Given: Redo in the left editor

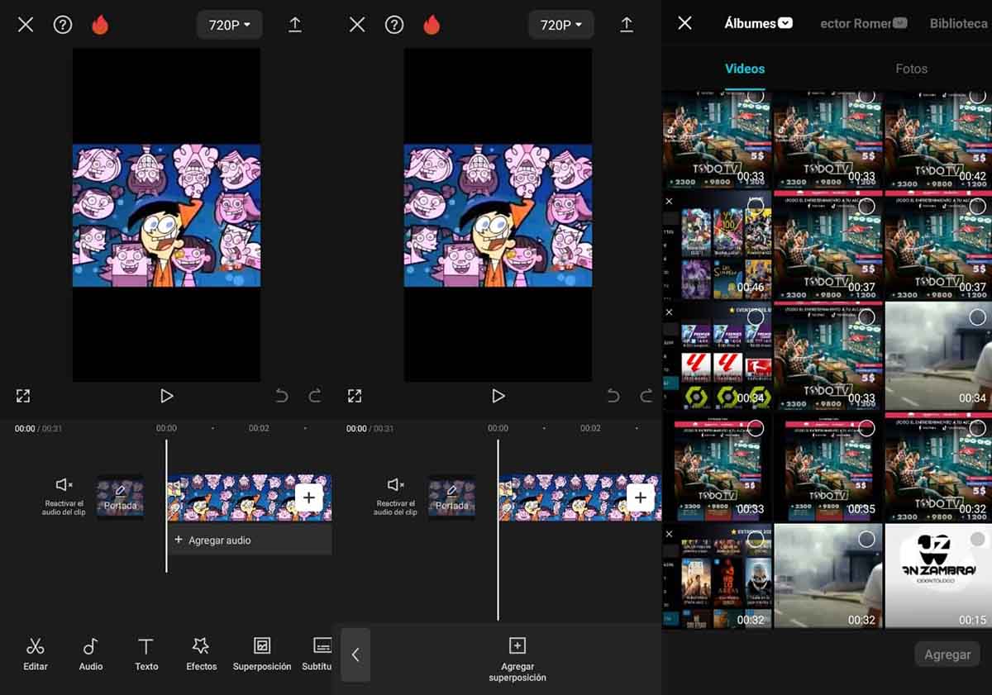Looking at the screenshot, I should point(314,396).
